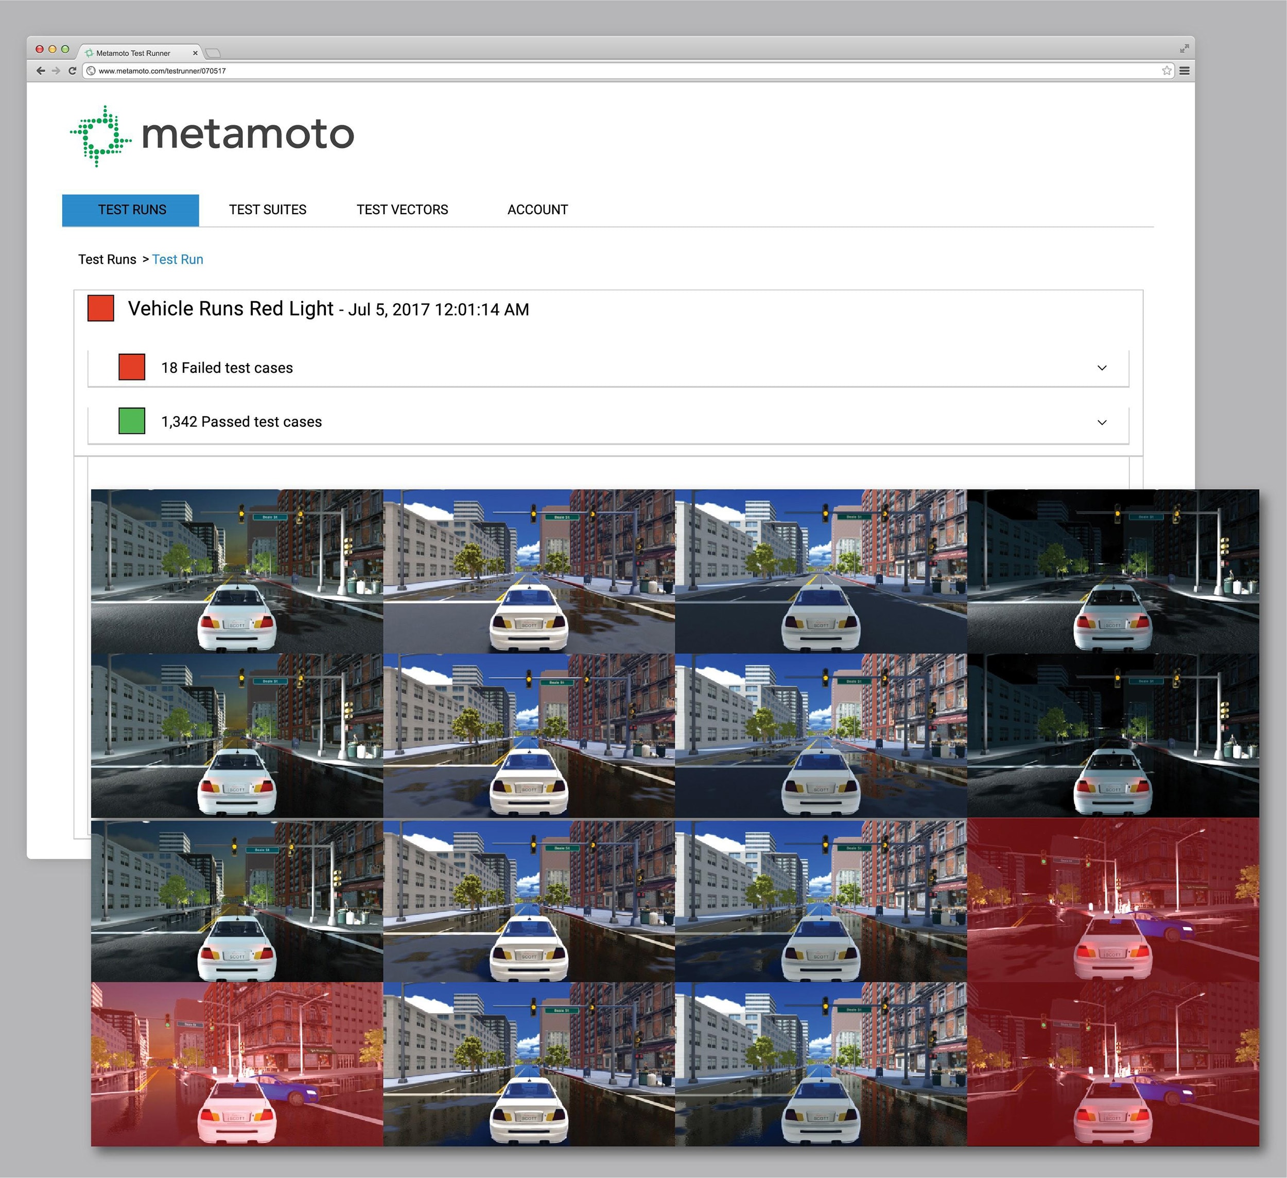Switch to the TEST SUITES tab
Viewport: 1287px width, 1178px height.
click(x=268, y=210)
